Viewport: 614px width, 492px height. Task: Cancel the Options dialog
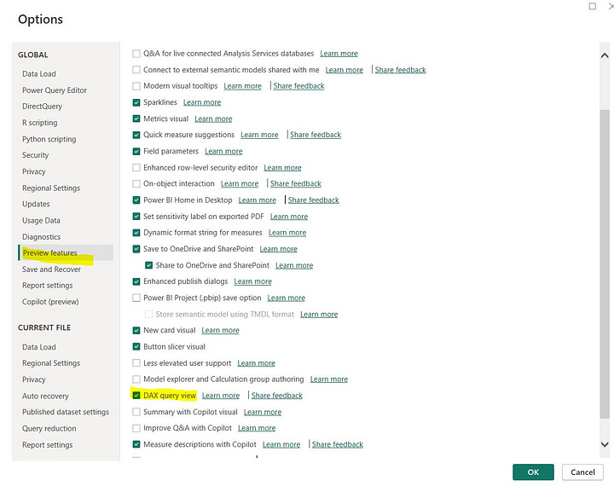point(582,472)
